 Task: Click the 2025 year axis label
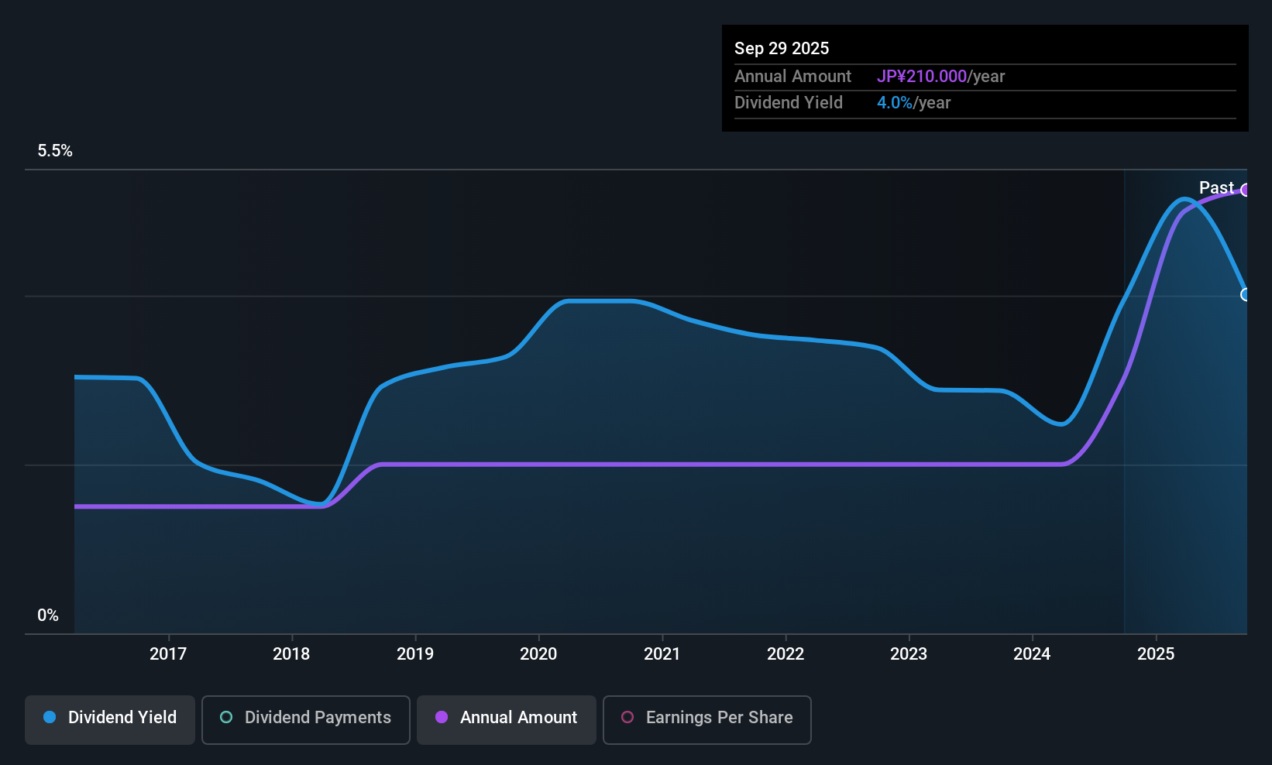coord(1155,654)
